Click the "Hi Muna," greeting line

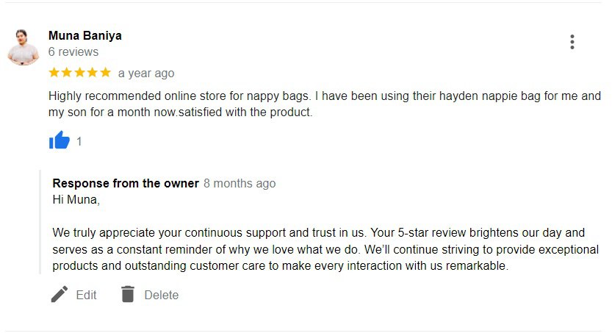pos(76,198)
